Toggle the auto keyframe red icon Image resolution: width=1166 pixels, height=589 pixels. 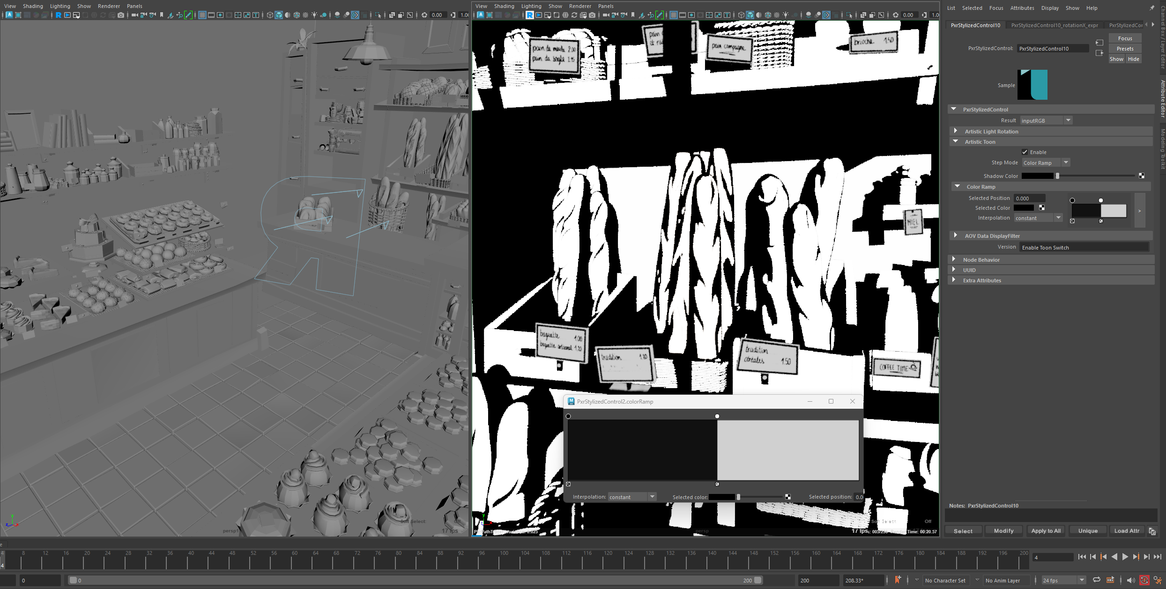[1144, 580]
